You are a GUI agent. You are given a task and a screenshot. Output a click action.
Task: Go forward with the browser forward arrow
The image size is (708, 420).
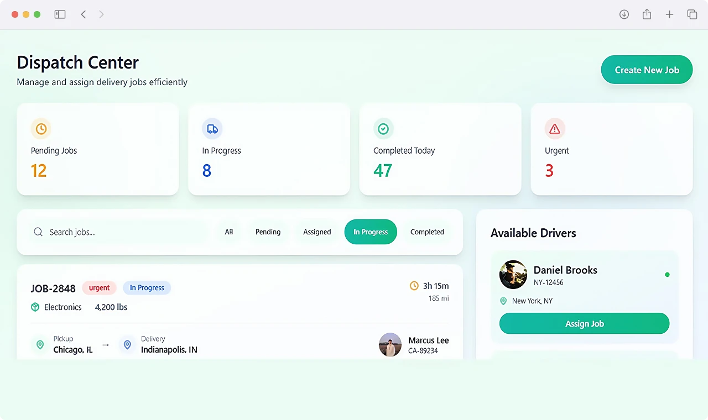pos(101,14)
